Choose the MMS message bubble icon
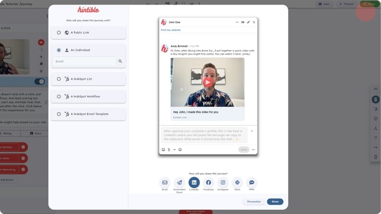The width and height of the screenshot is (381, 214). point(251,182)
